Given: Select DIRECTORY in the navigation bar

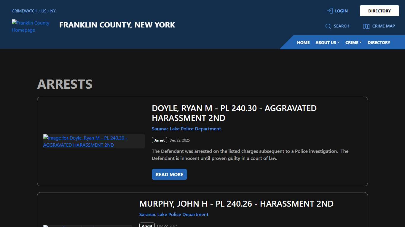Looking at the screenshot, I should (379, 42).
